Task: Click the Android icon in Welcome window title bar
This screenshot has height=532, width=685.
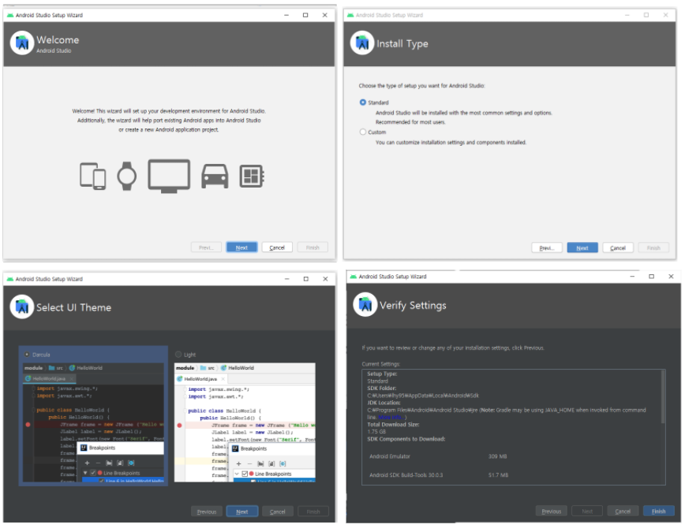Action: coord(10,15)
